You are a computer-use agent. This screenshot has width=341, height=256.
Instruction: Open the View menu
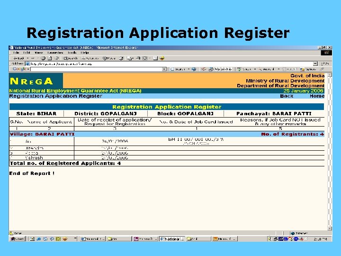tap(39, 53)
